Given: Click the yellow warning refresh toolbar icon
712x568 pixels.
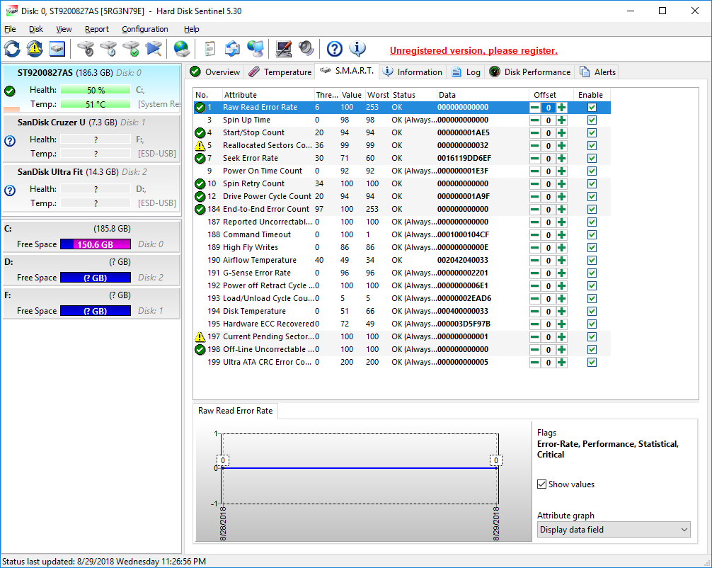Looking at the screenshot, I should [35, 49].
